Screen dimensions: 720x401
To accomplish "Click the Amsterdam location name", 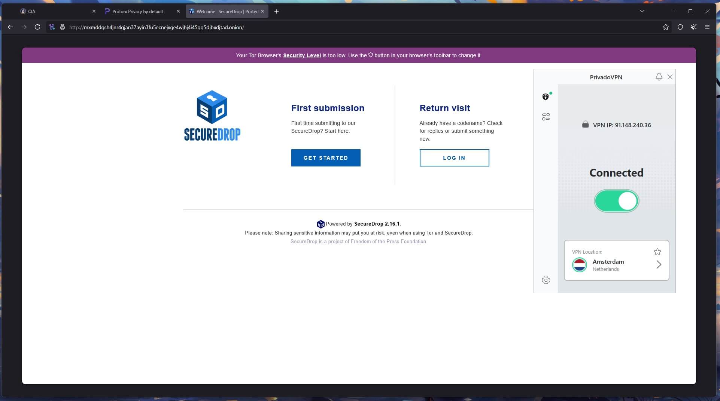I will point(608,262).
